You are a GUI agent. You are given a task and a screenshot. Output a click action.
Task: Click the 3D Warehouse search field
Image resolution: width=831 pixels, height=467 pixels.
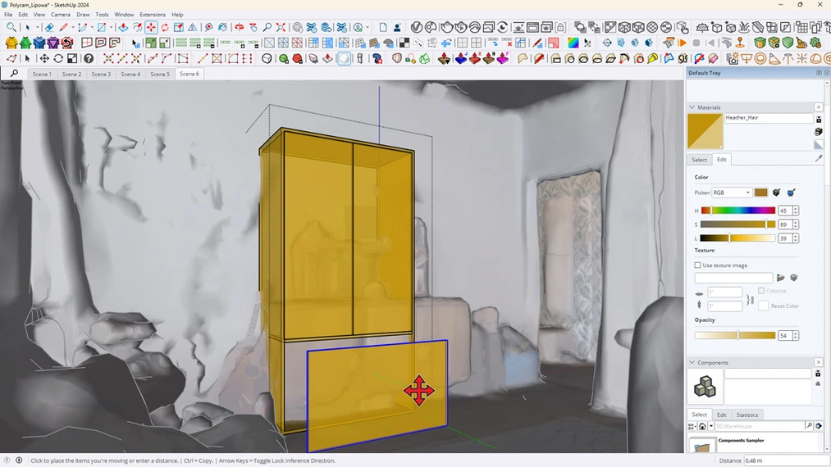[760, 426]
